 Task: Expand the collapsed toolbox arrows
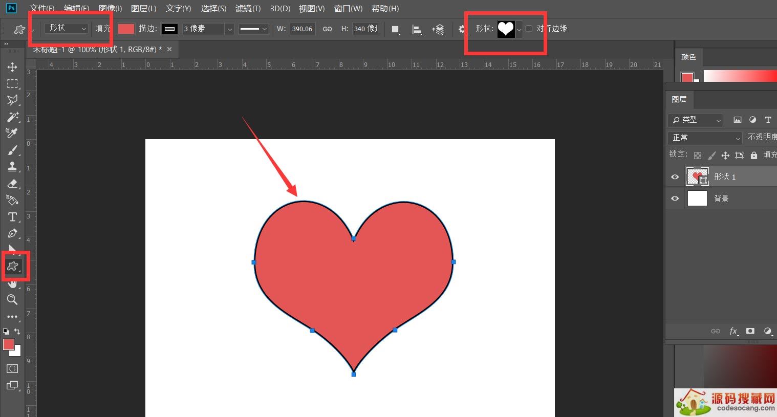(x=7, y=45)
